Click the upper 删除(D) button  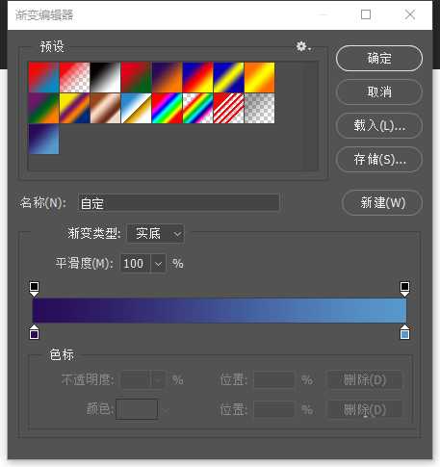[x=365, y=380]
